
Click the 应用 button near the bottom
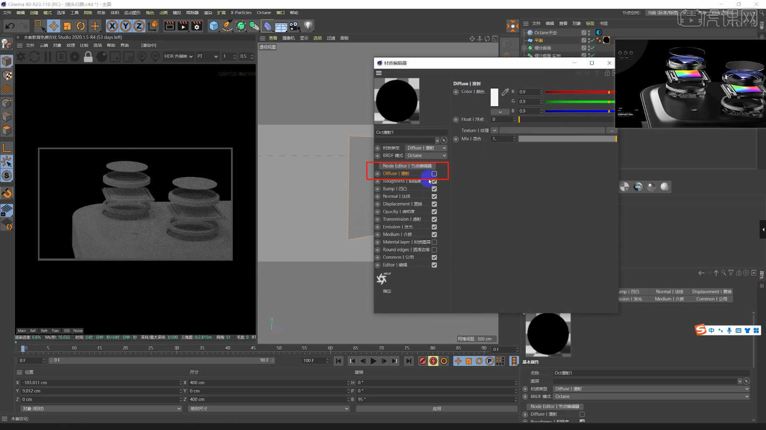[437, 408]
